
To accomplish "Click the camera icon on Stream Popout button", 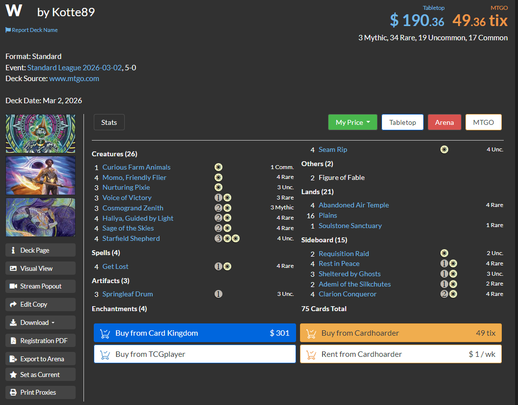I will coord(13,287).
